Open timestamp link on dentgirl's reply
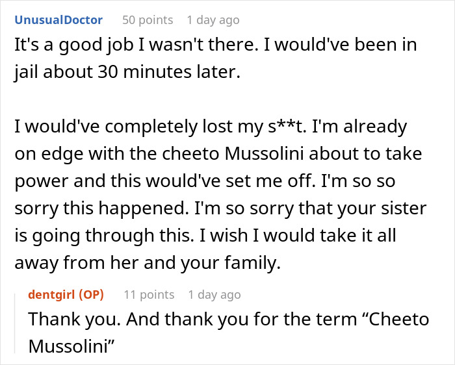 (214, 295)
